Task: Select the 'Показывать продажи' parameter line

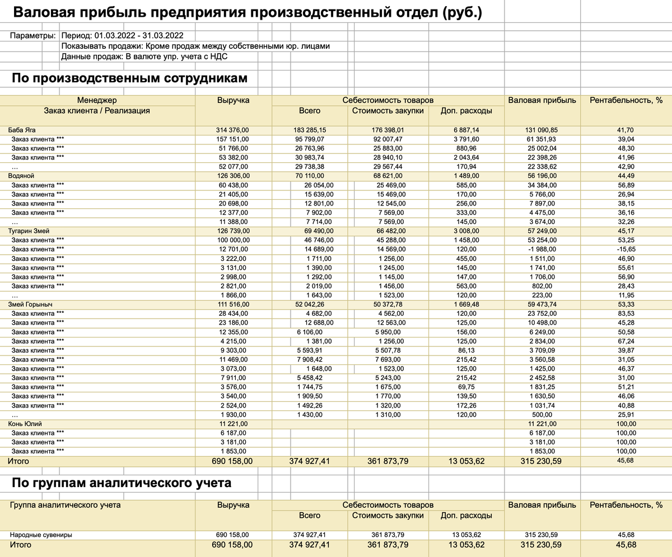Action: click(x=196, y=46)
